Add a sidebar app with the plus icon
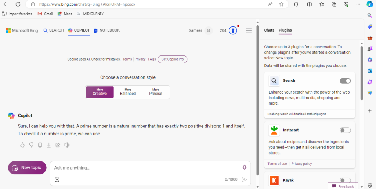The width and height of the screenshot is (376, 189). (370, 111)
